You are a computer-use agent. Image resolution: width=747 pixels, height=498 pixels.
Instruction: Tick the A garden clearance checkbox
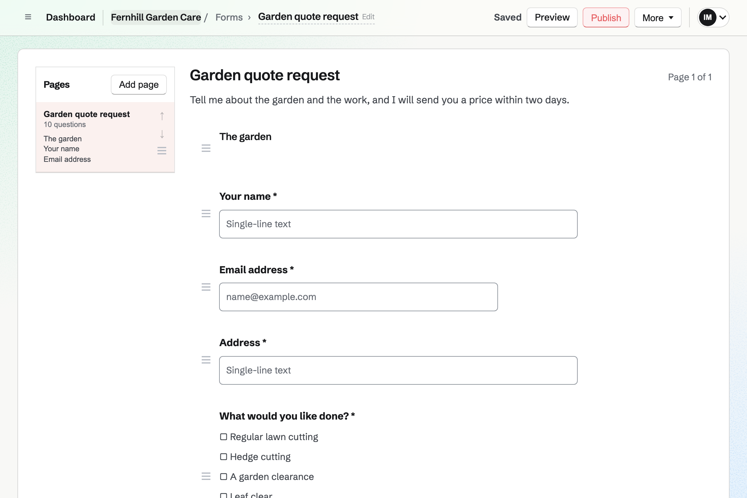223,477
